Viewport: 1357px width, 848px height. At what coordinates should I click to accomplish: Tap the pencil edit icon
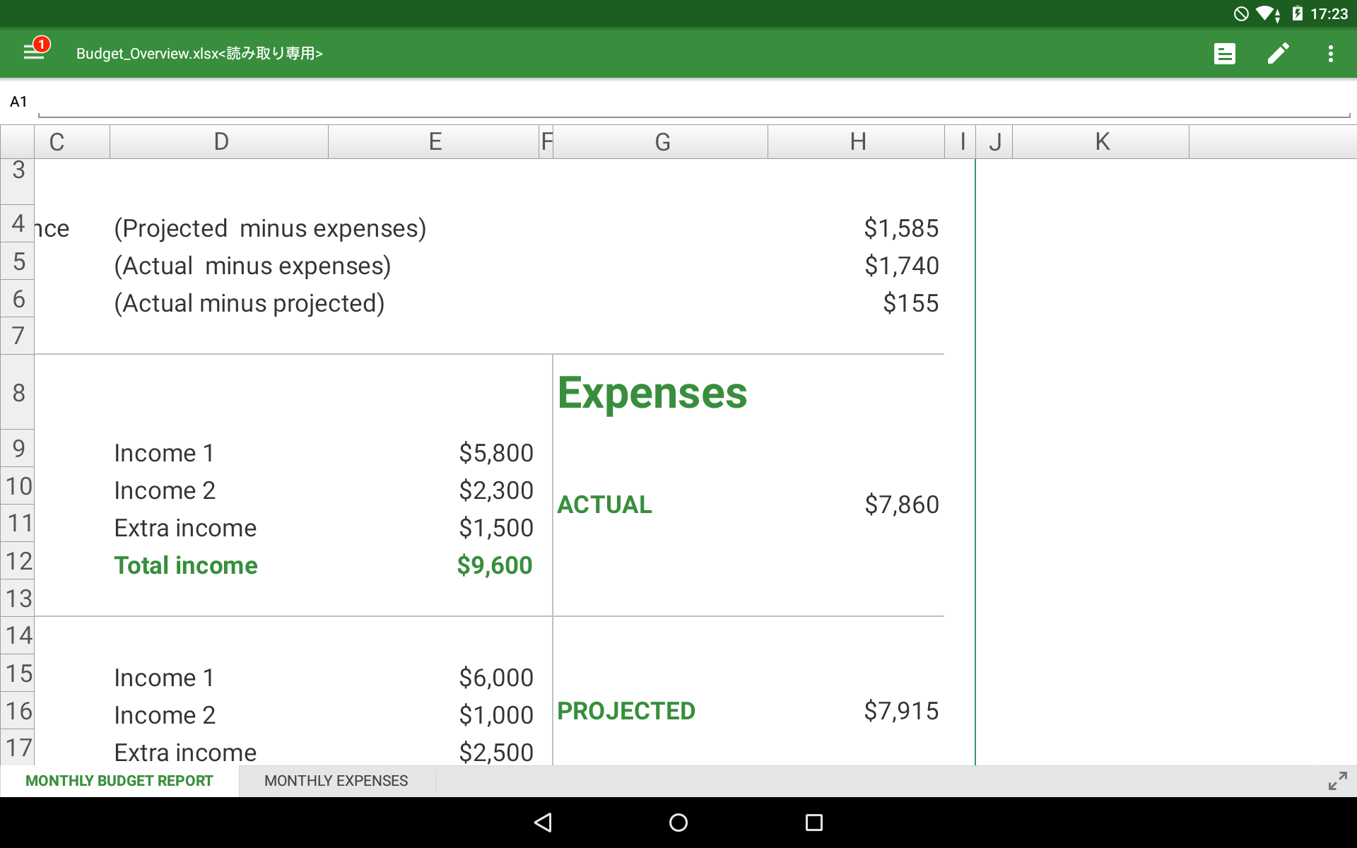1278,53
